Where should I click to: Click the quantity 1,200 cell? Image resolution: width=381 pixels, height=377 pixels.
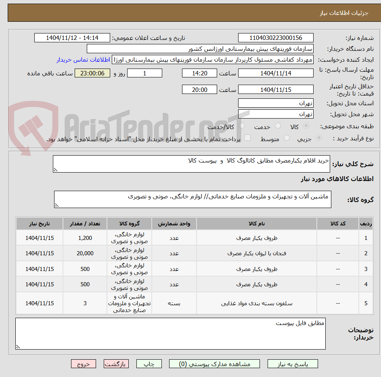pos(85,238)
